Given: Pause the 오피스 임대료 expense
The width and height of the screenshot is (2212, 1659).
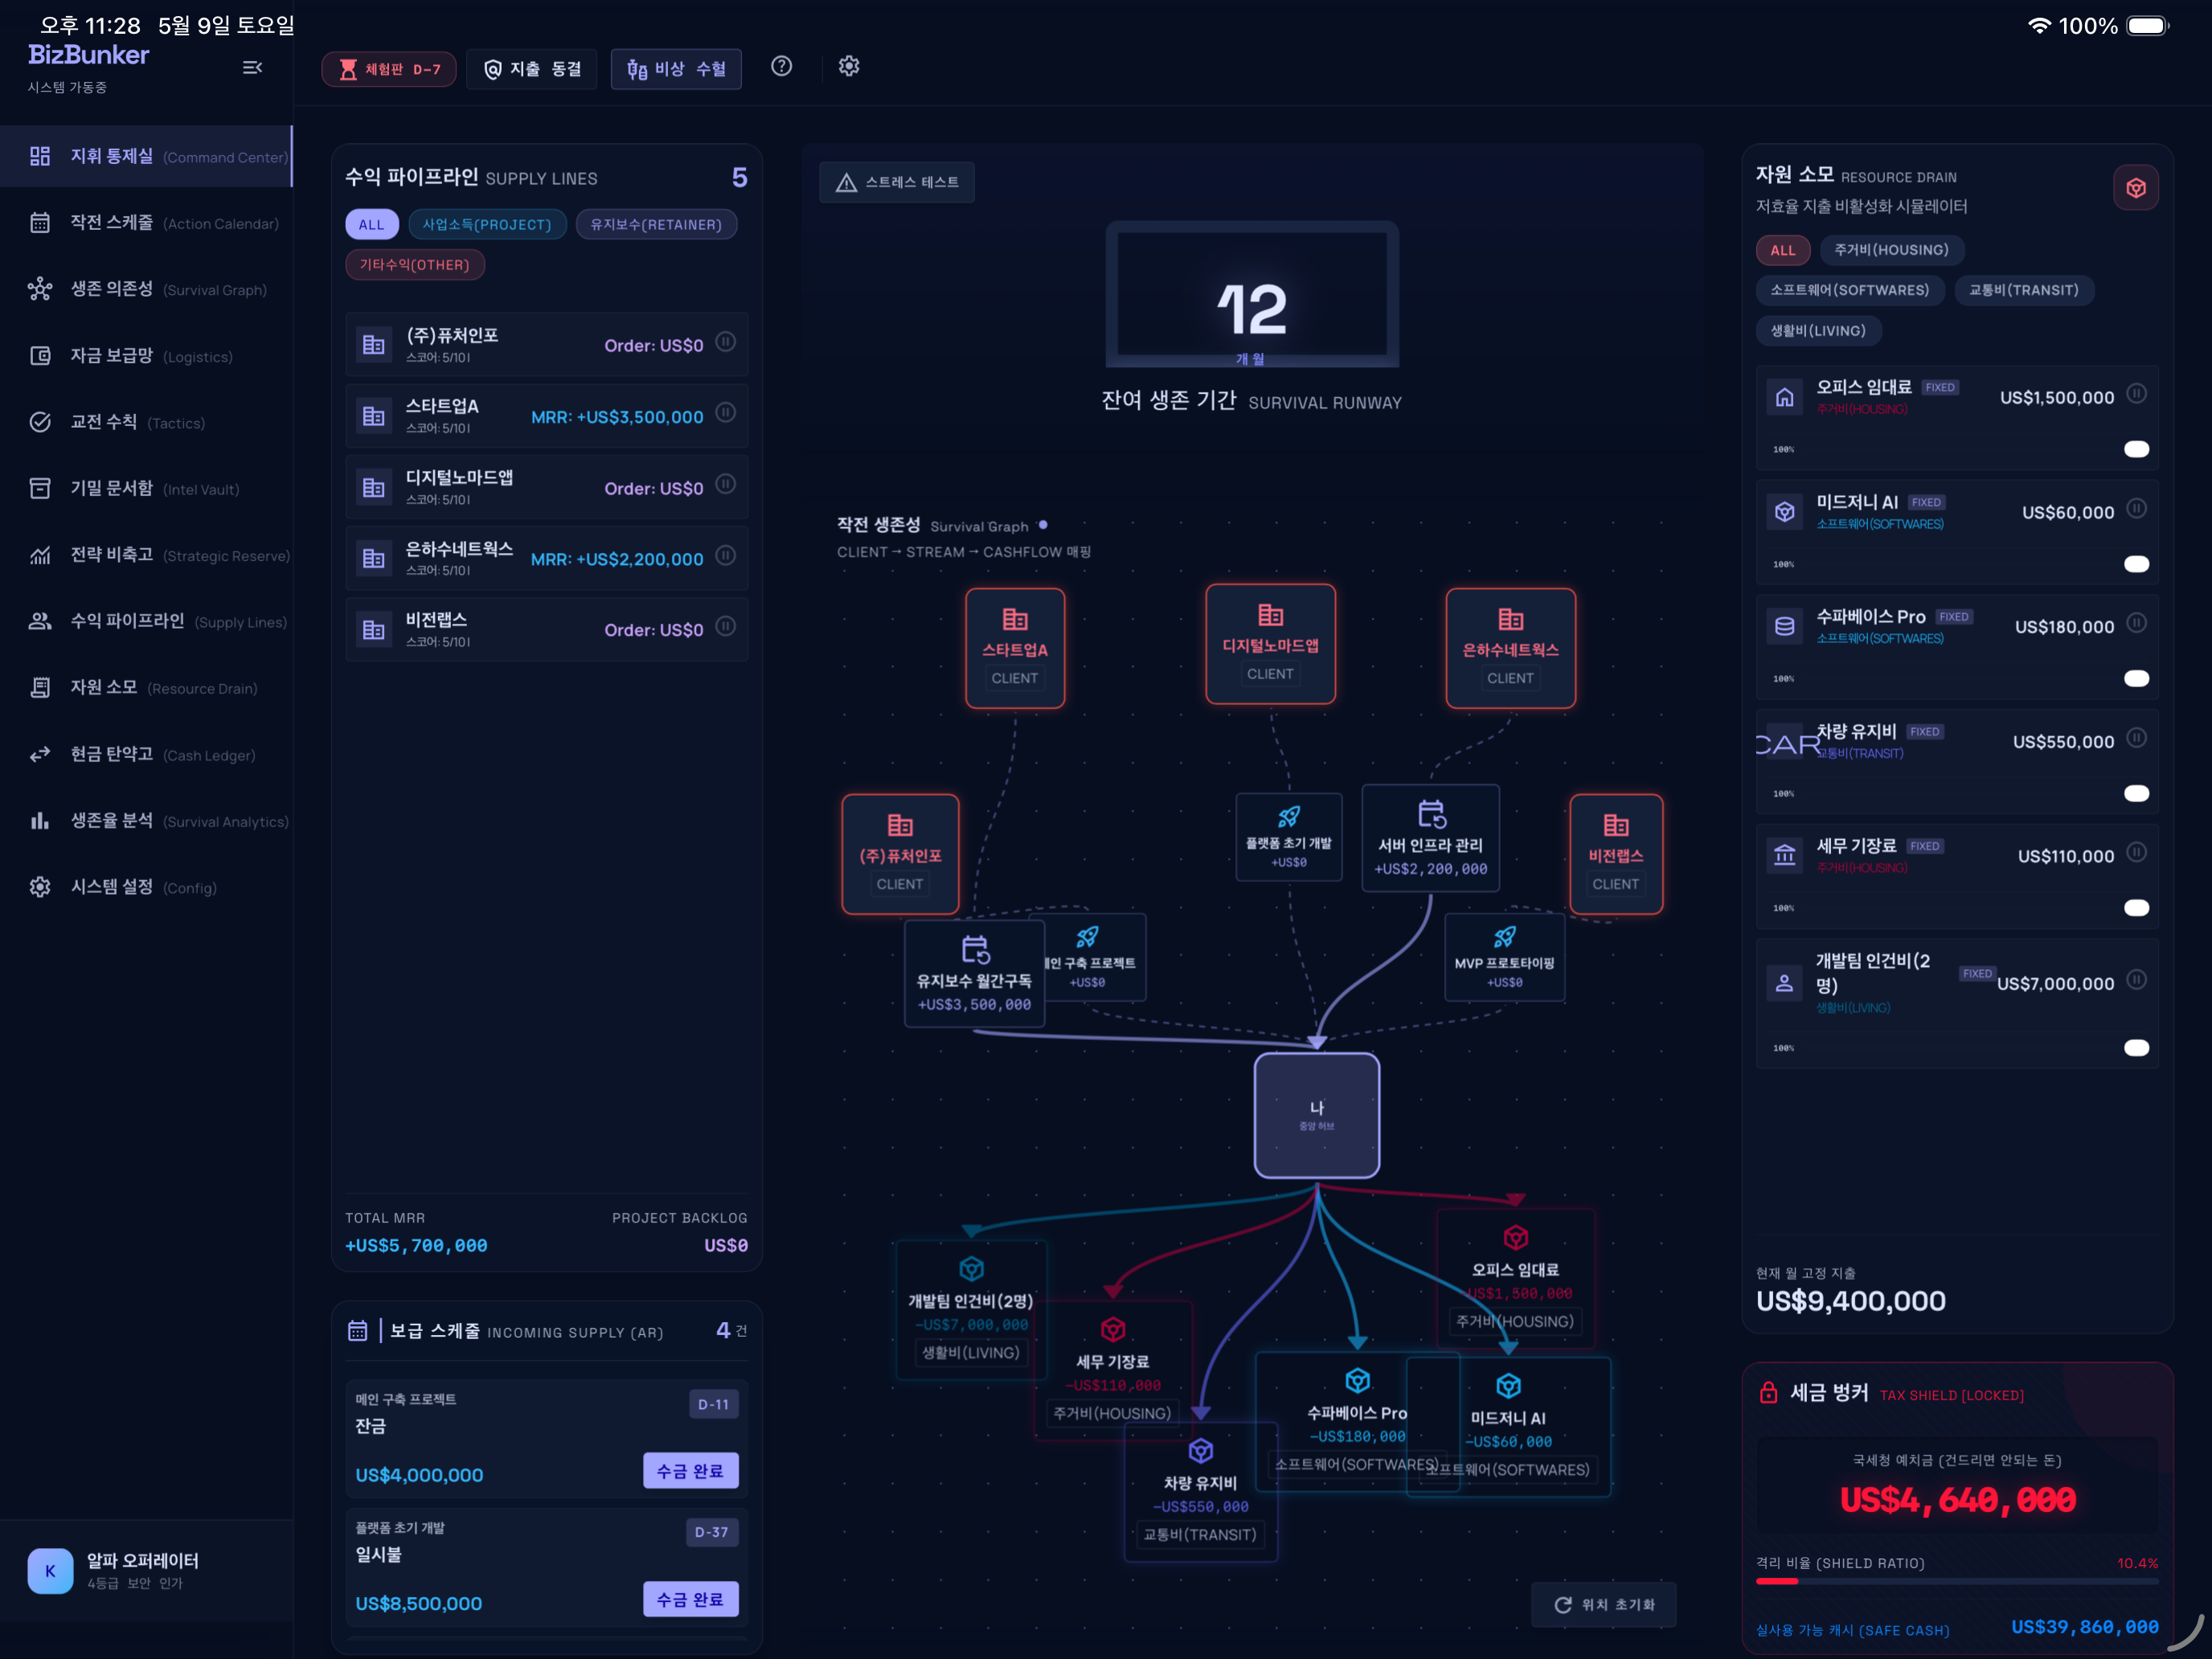Looking at the screenshot, I should click(2136, 394).
